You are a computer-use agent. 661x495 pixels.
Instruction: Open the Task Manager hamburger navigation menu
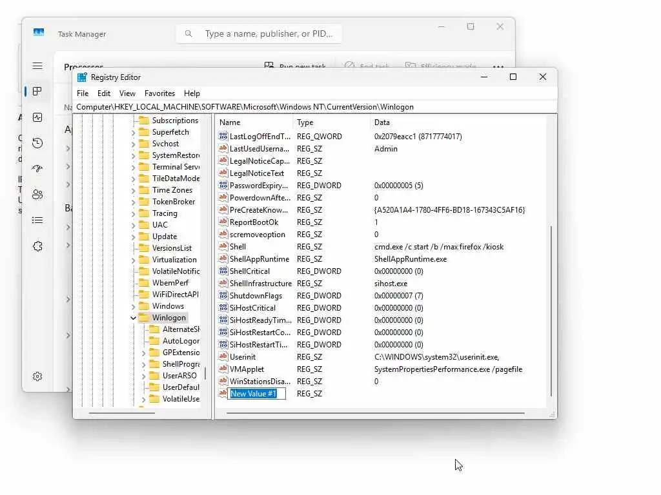tap(37, 66)
